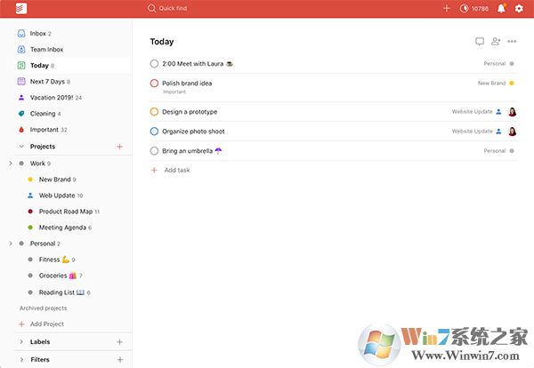
Task: Click Add Project link
Action: point(47,324)
